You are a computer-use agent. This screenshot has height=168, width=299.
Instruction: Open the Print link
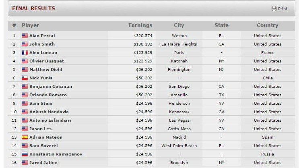click(x=283, y=9)
